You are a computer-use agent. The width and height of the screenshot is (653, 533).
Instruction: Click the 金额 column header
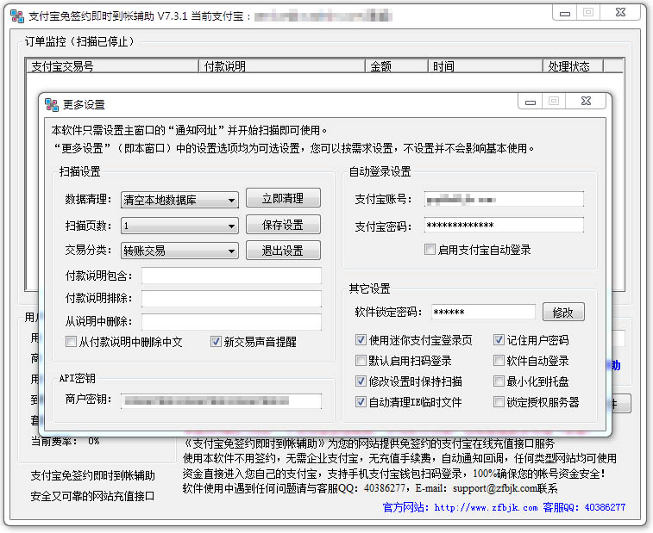[397, 66]
